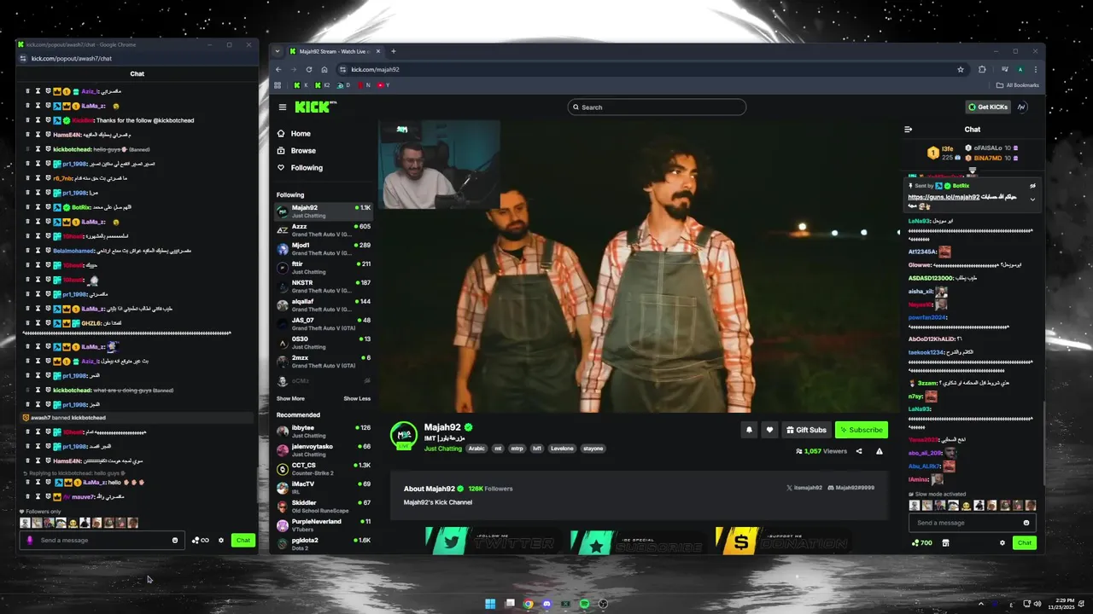Screen dimensions: 1093x614
Task: Open emote picker in stream chat field
Action: (1026, 523)
